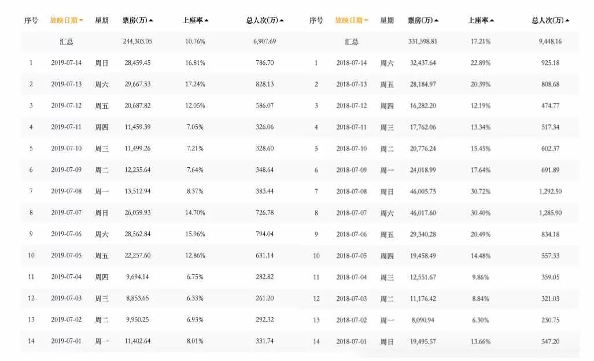The height and width of the screenshot is (361, 594).
Task: Select box office value 12,551.67
Action: coord(423,277)
